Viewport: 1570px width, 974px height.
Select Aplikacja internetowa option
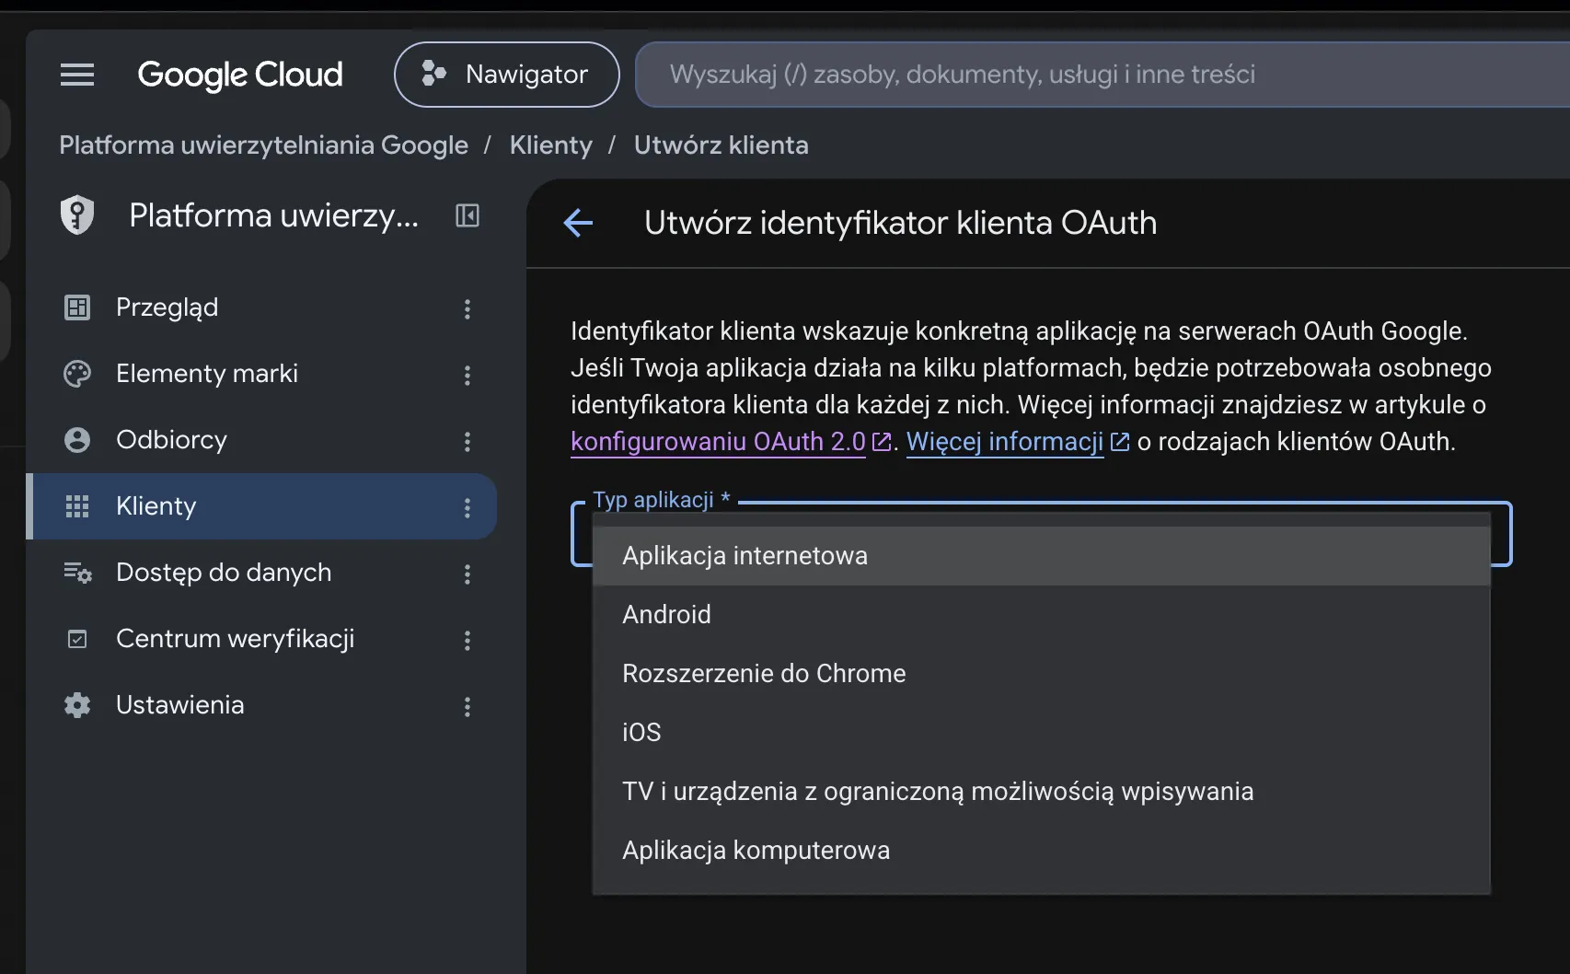pos(1042,556)
